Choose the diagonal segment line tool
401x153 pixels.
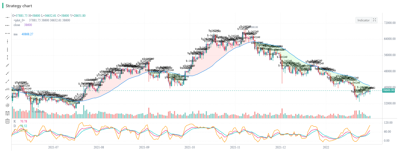click(x=7, y=81)
